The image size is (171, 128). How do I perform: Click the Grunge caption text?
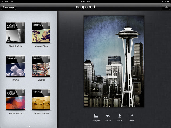pyautogui.click(x=41, y=80)
